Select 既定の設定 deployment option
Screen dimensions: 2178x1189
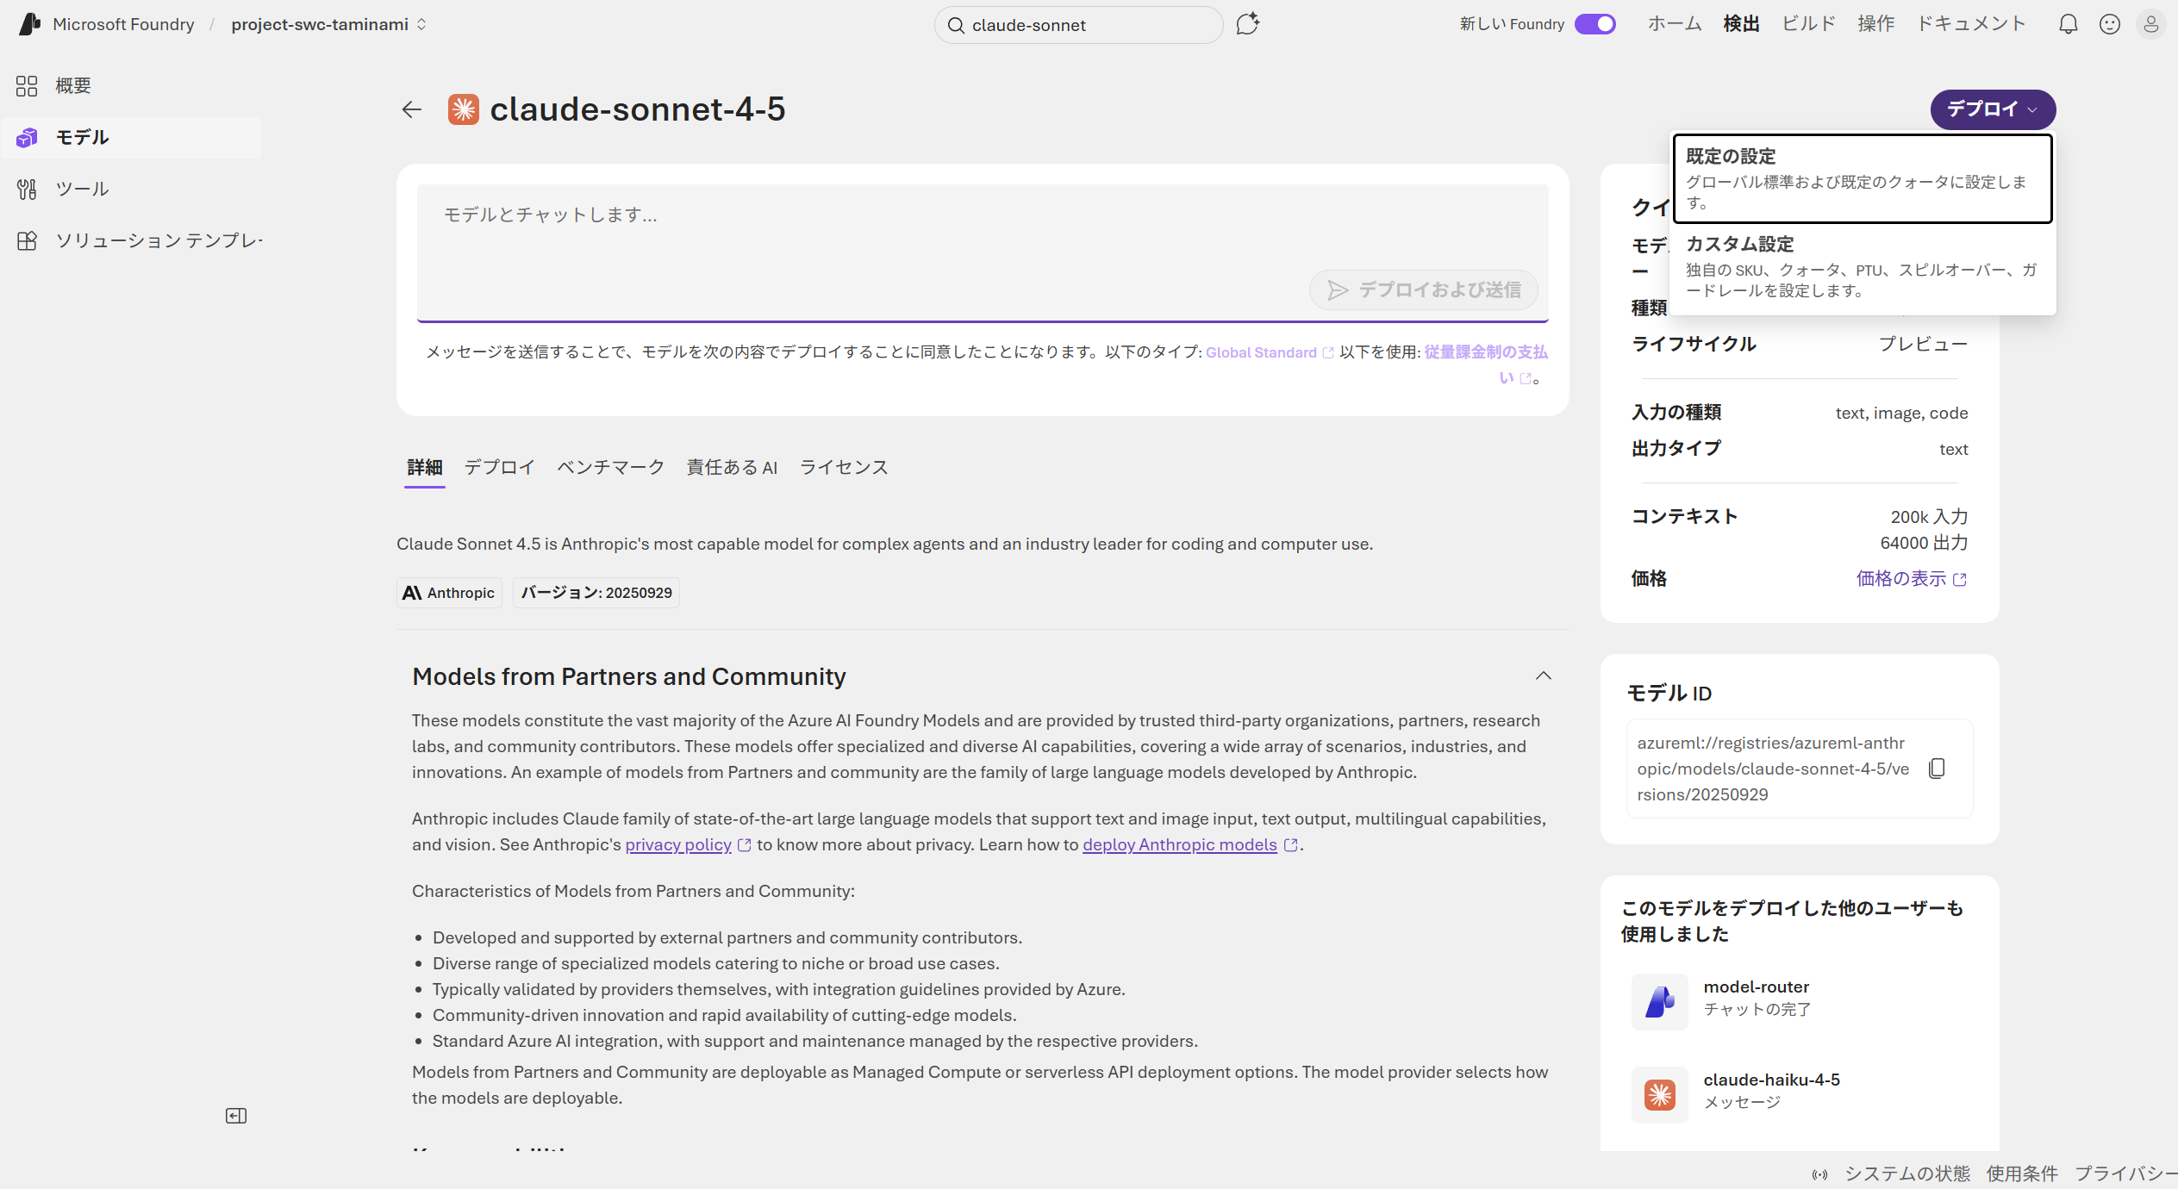(1862, 178)
